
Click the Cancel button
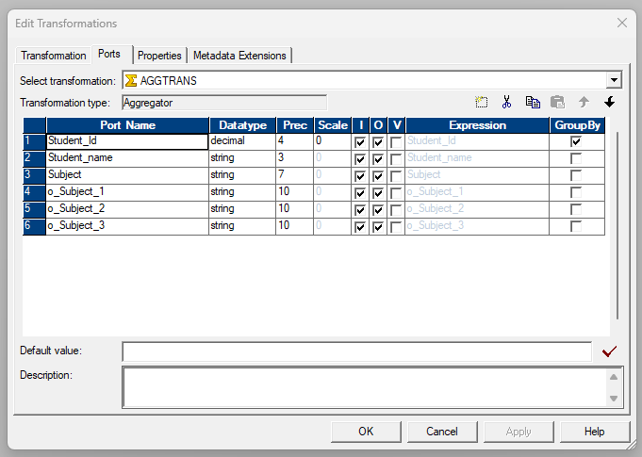441,432
